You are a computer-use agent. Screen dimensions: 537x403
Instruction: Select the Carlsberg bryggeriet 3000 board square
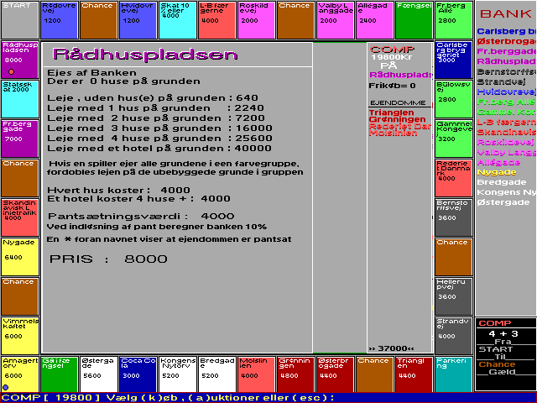point(454,60)
